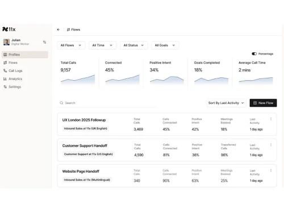This screenshot has width=284, height=213.
Task: Open the Total Calls 9,157 card
Action: pyautogui.click(x=78, y=73)
